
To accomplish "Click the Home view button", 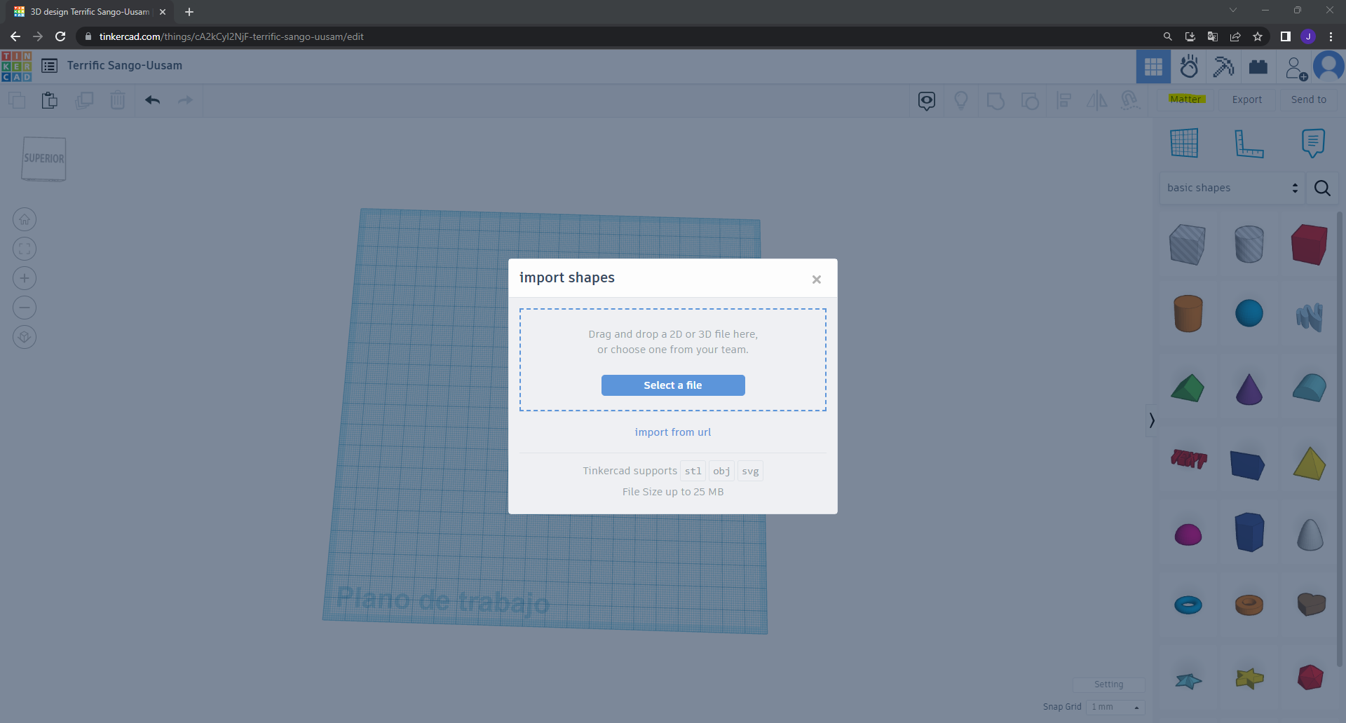I will coord(25,219).
